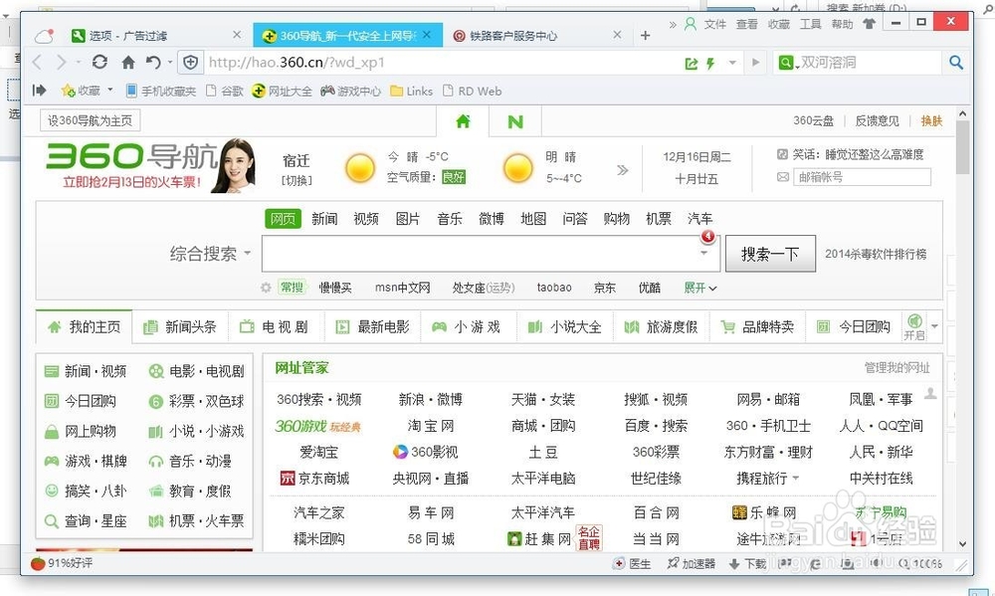Click the 邮箱帐号 input field
This screenshot has width=995, height=596.
[x=862, y=177]
